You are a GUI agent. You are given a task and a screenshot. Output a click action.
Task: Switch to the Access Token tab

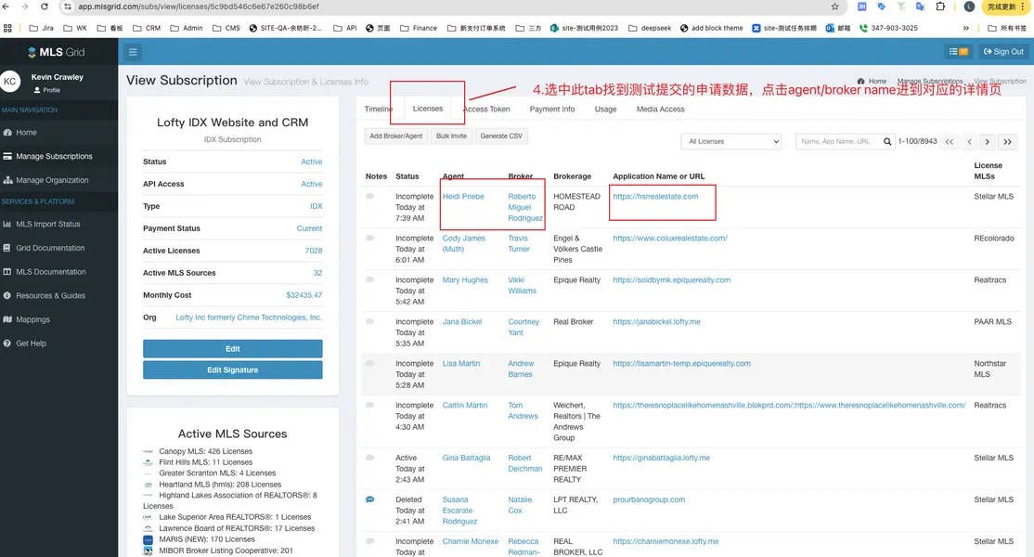[x=486, y=110]
